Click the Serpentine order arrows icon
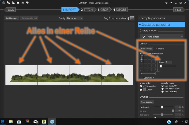This screenshot has width=189, height=125. pyautogui.click(x=144, y=86)
